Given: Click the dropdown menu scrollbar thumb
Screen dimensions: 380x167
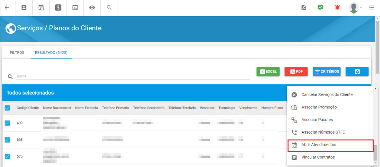Looking at the screenshot, I should 376,152.
